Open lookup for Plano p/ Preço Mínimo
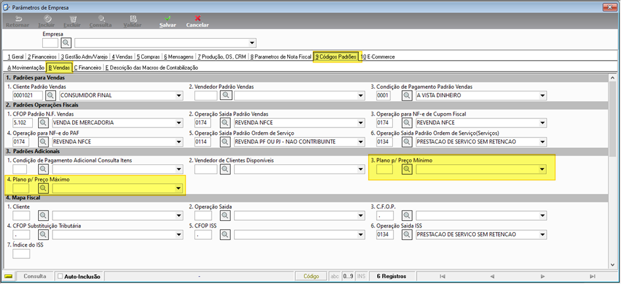The image size is (621, 284). click(407, 170)
